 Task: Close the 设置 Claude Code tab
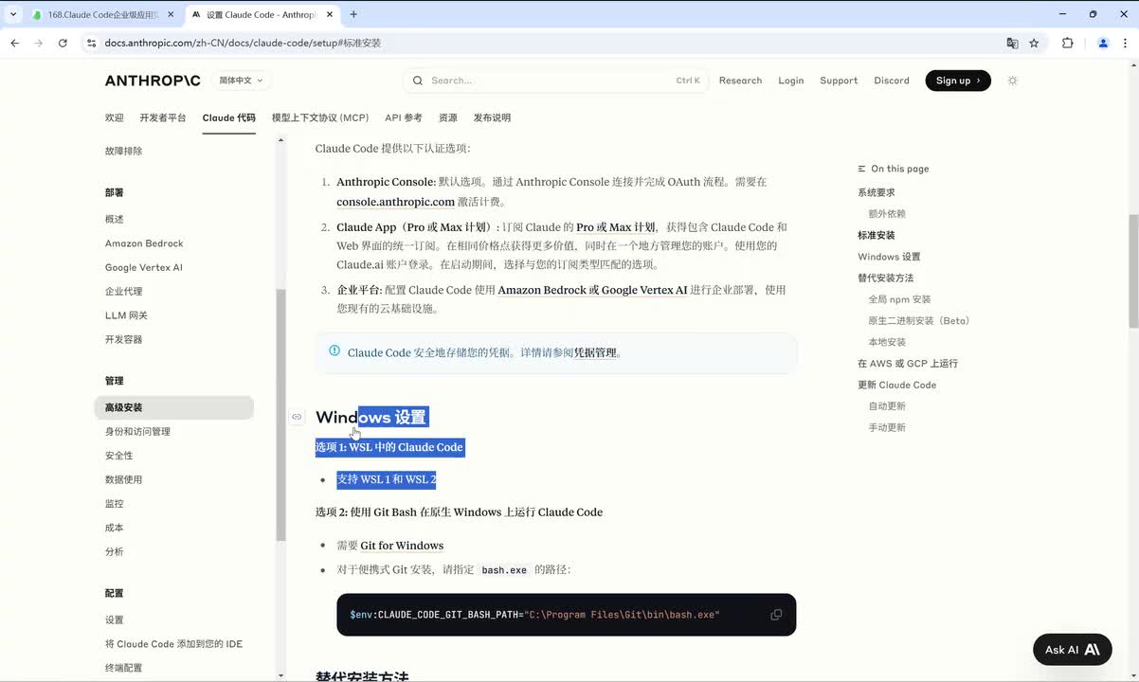[328, 14]
